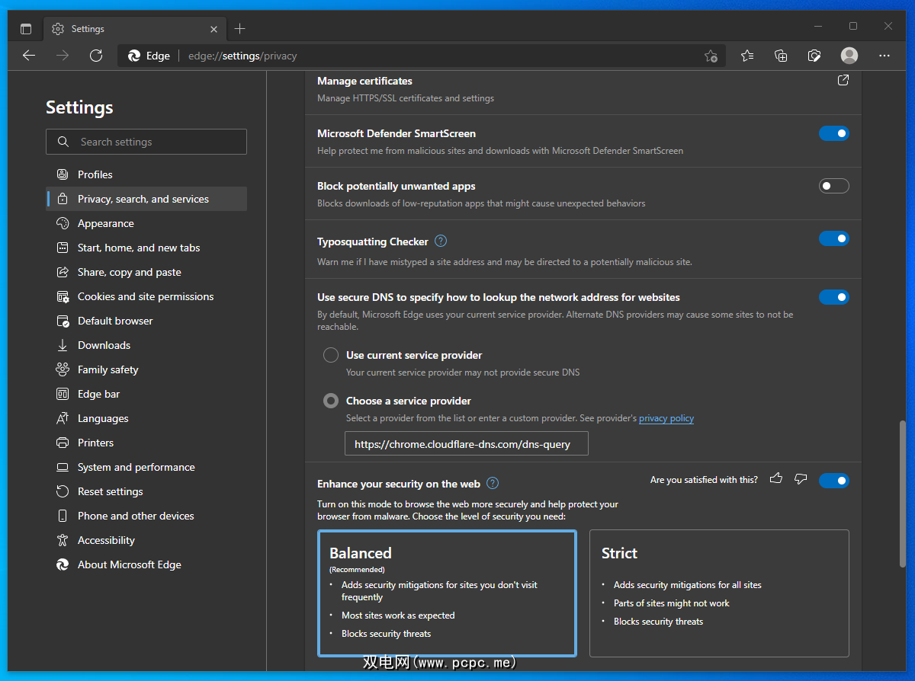Viewport: 915px width, 681px height.
Task: Disable the secure DNS toggle
Action: point(833,297)
